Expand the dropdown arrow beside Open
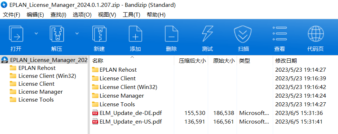Viewport: 338px width, 134px height. pyautogui.click(x=36, y=33)
